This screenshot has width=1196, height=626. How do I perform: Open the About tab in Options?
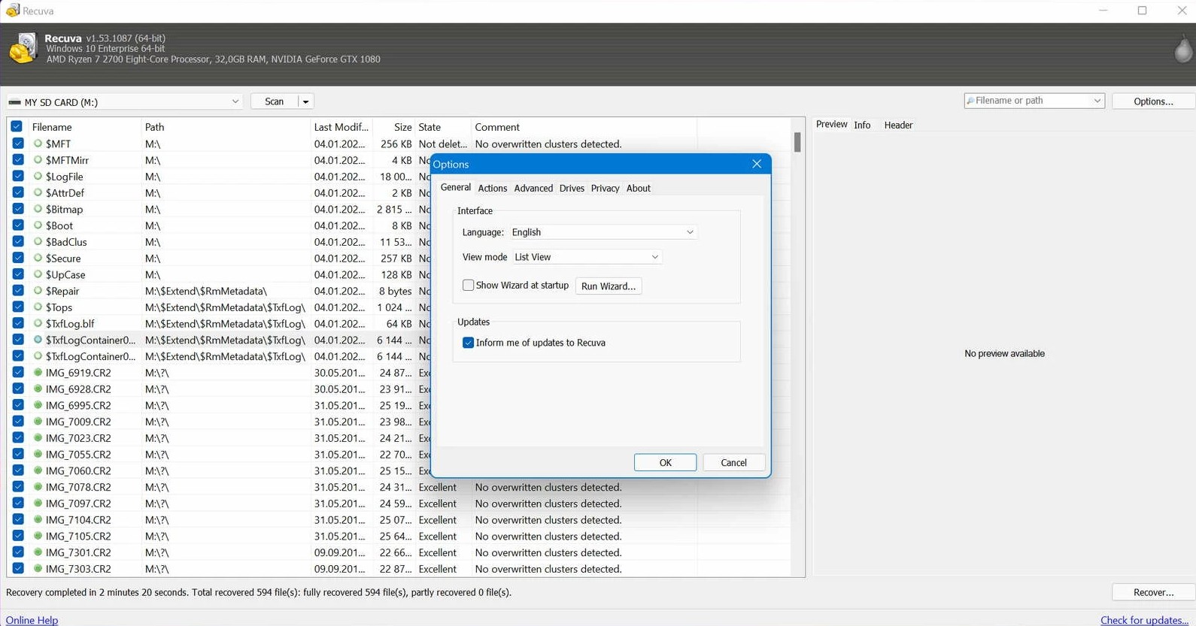639,188
